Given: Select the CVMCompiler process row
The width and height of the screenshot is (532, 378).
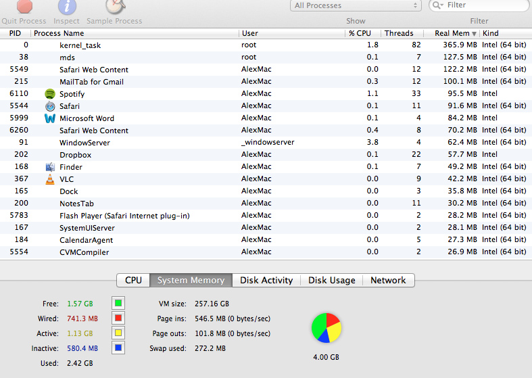Looking at the screenshot, I should click(266, 252).
